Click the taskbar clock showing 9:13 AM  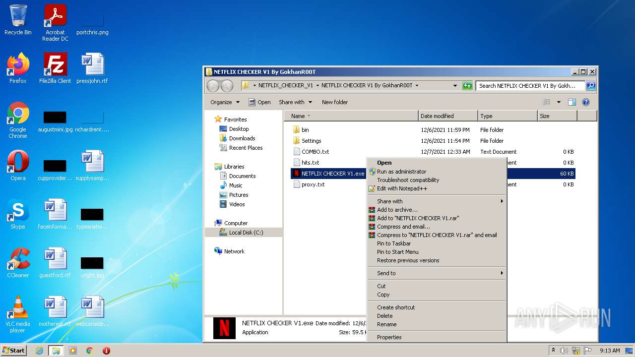(610, 351)
